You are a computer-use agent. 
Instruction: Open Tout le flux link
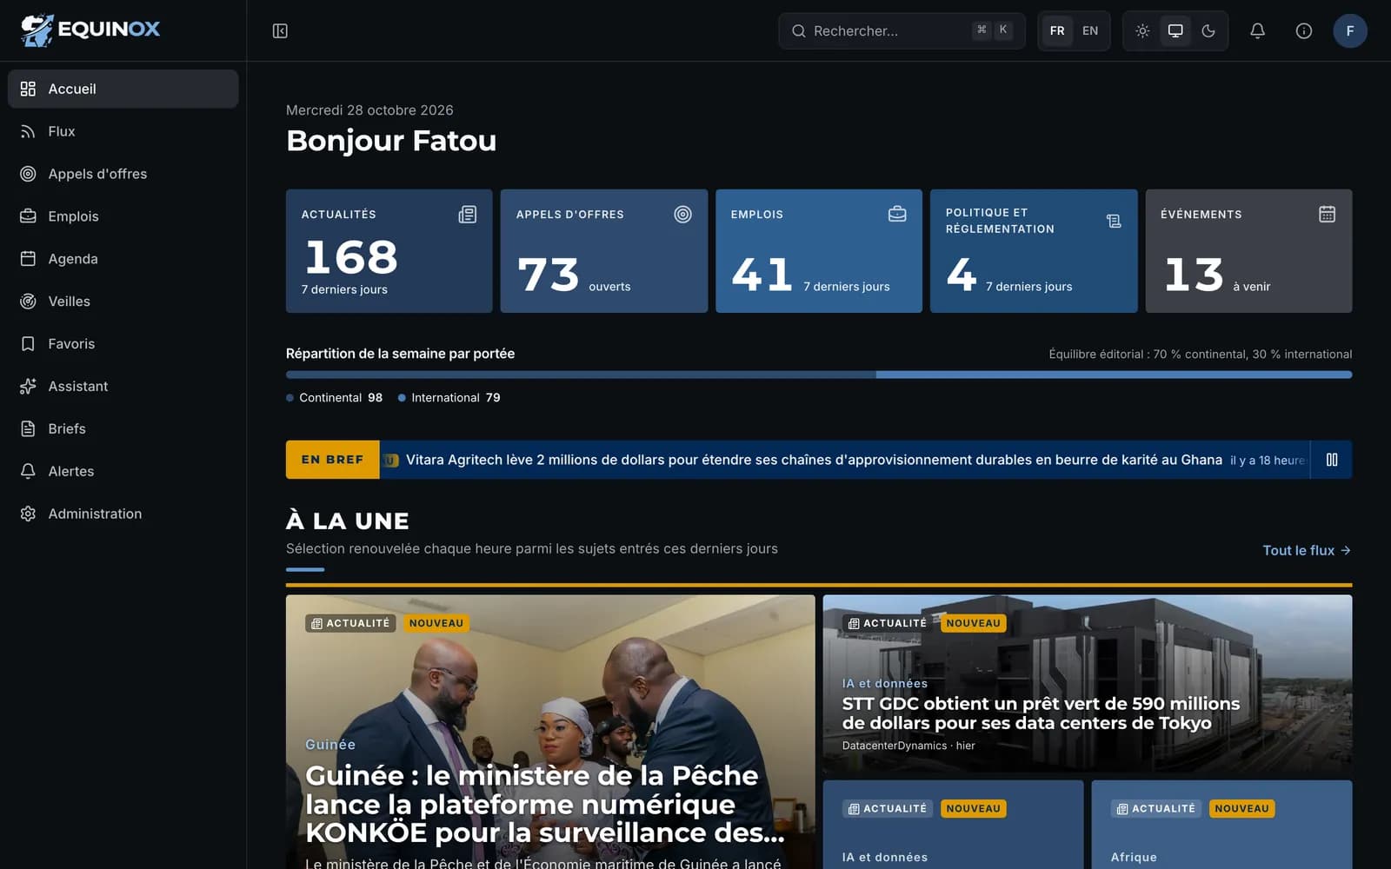tap(1307, 550)
